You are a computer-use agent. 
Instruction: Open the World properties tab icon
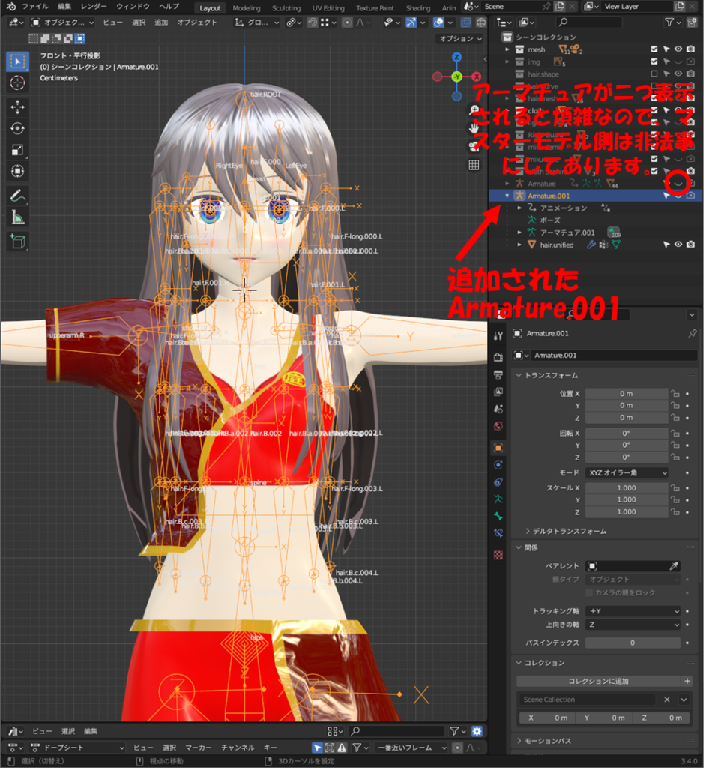[x=498, y=426]
